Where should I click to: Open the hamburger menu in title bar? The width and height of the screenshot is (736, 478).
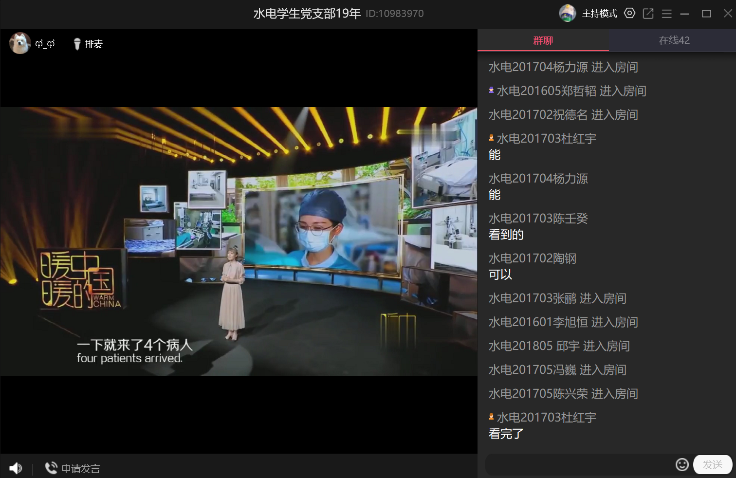(x=666, y=14)
